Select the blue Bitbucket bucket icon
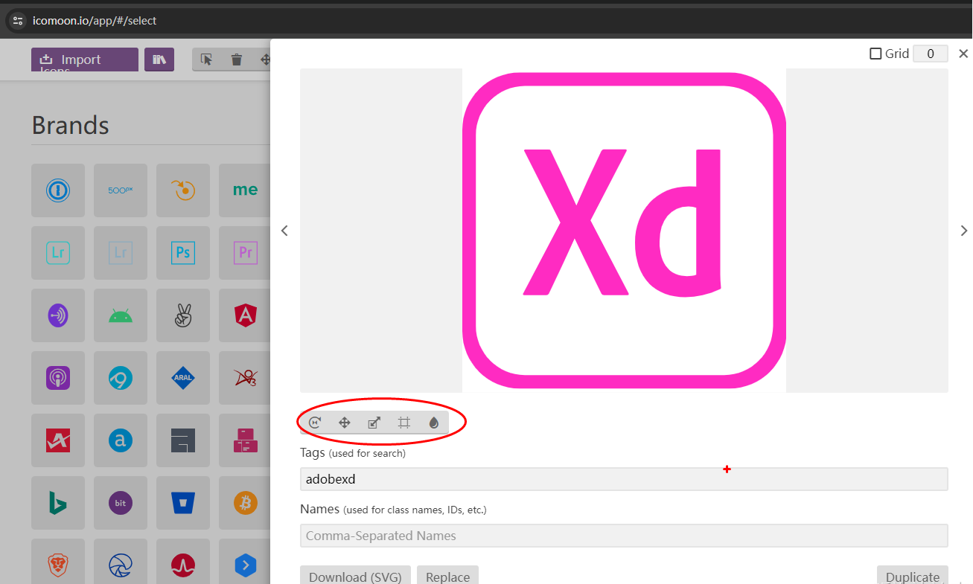The image size is (973, 584). (x=183, y=503)
